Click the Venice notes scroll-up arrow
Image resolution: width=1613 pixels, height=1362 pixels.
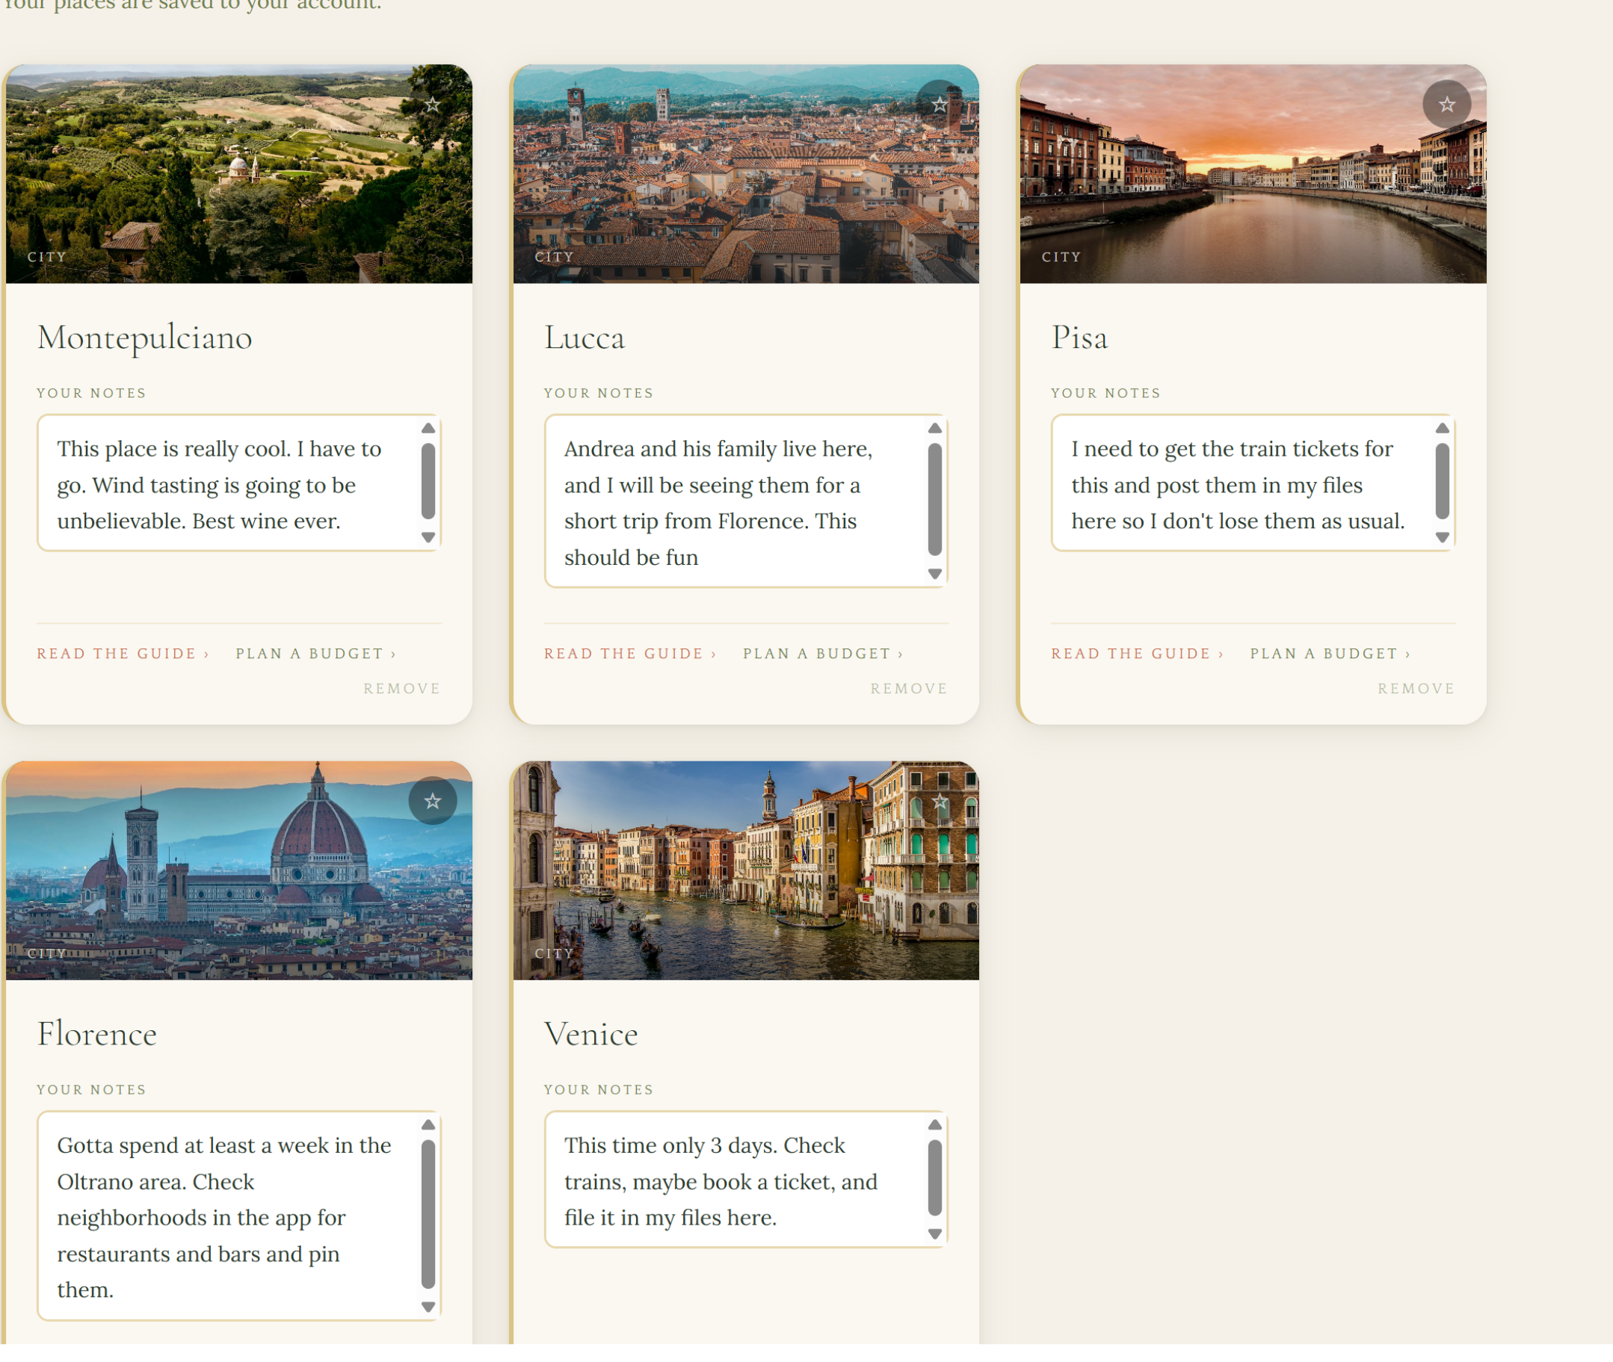935,1125
